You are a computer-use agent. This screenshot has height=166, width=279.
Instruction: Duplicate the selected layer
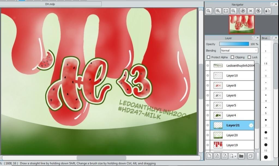point(250,156)
